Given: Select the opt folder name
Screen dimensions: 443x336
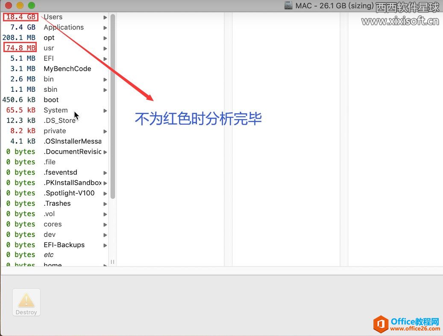Looking at the screenshot, I should 49,38.
